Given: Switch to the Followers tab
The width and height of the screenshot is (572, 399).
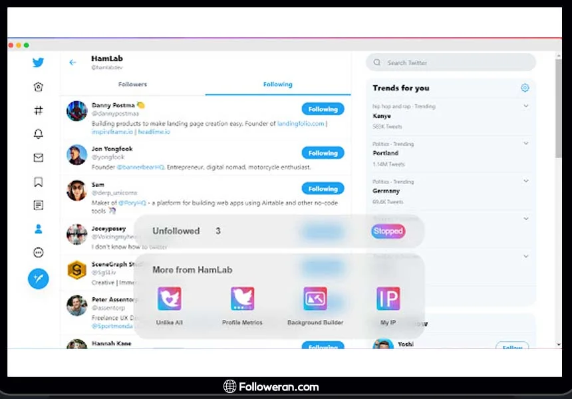Looking at the screenshot, I should [132, 84].
